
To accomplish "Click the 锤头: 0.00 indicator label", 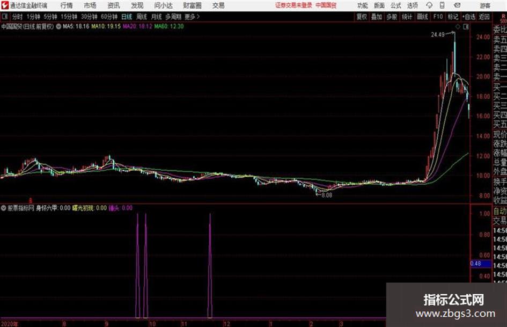I will [x=121, y=208].
